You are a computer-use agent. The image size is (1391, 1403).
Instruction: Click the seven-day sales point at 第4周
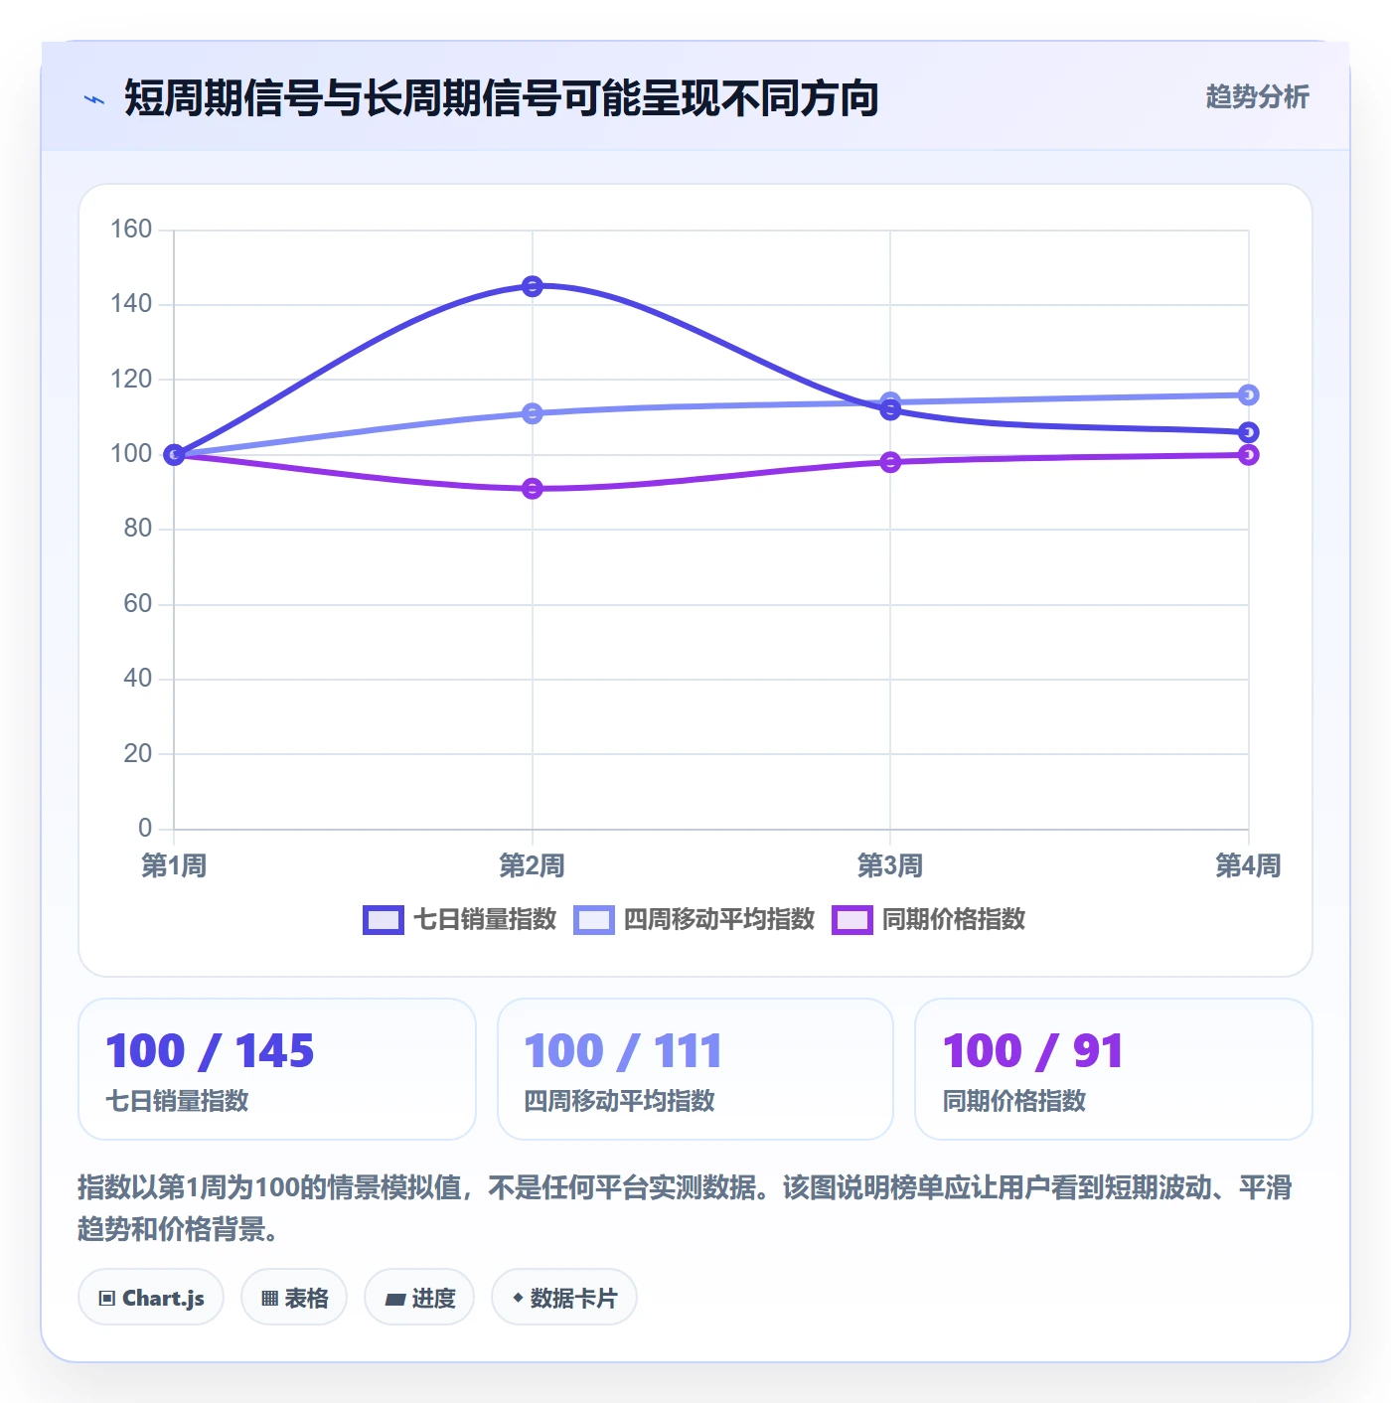click(1249, 432)
